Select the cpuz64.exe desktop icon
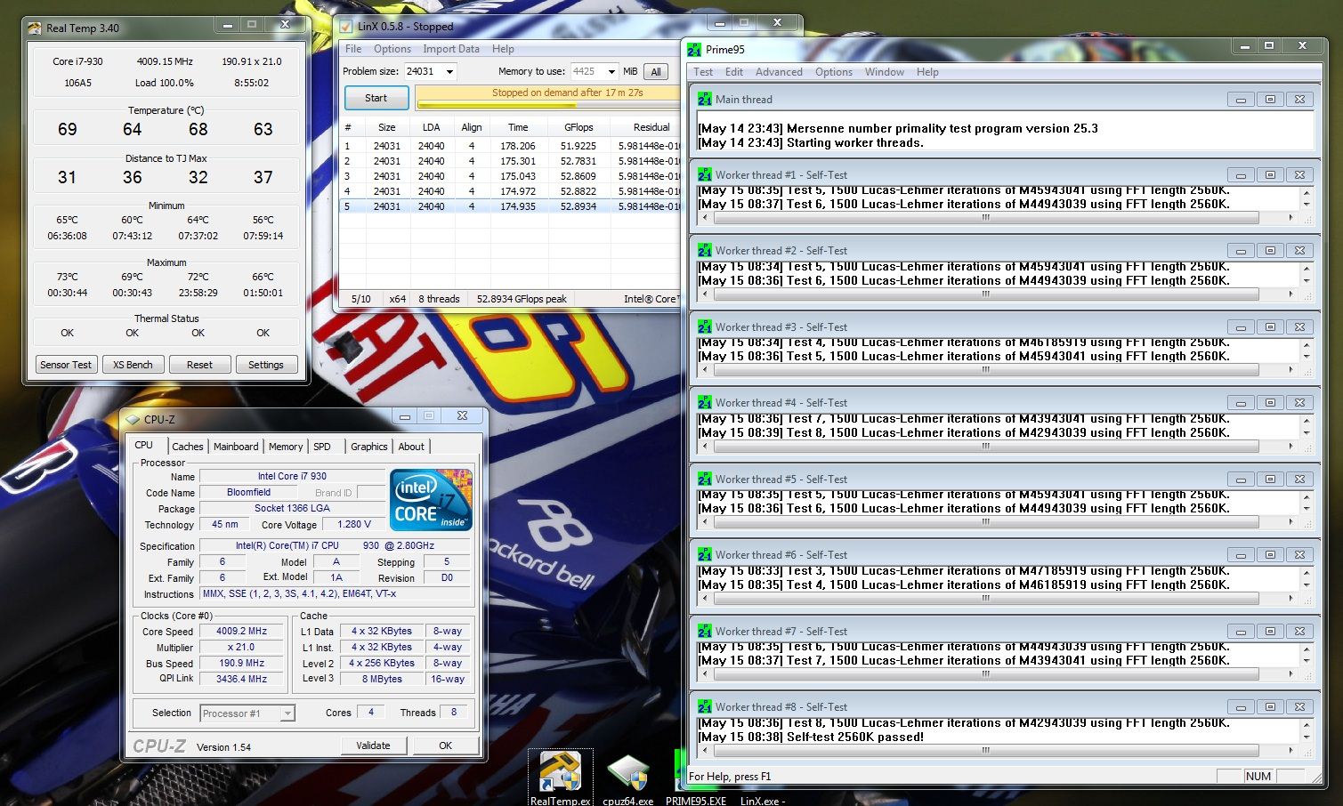The image size is (1343, 806). (x=628, y=778)
